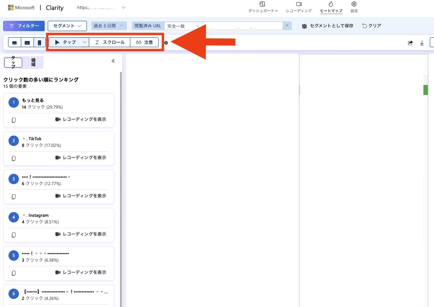
Task: Click the クリア clear filters button
Action: pos(372,26)
